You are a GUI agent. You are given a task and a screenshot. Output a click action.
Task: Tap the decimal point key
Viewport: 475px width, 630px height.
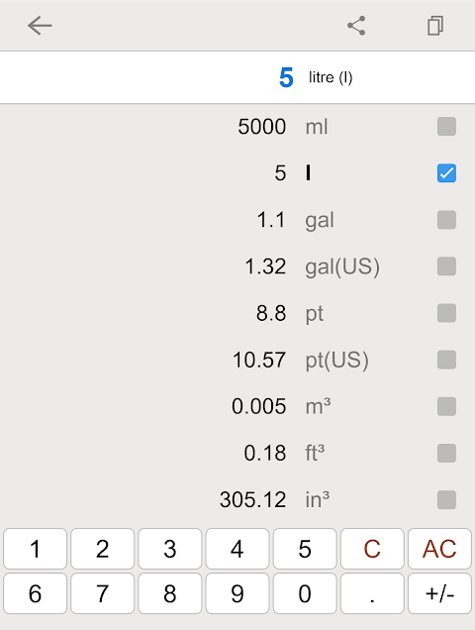pyautogui.click(x=372, y=593)
